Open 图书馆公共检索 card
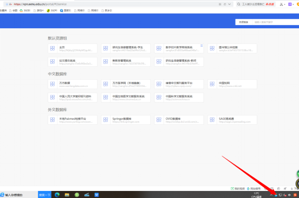The width and height of the screenshot is (299, 198). coord(232,48)
